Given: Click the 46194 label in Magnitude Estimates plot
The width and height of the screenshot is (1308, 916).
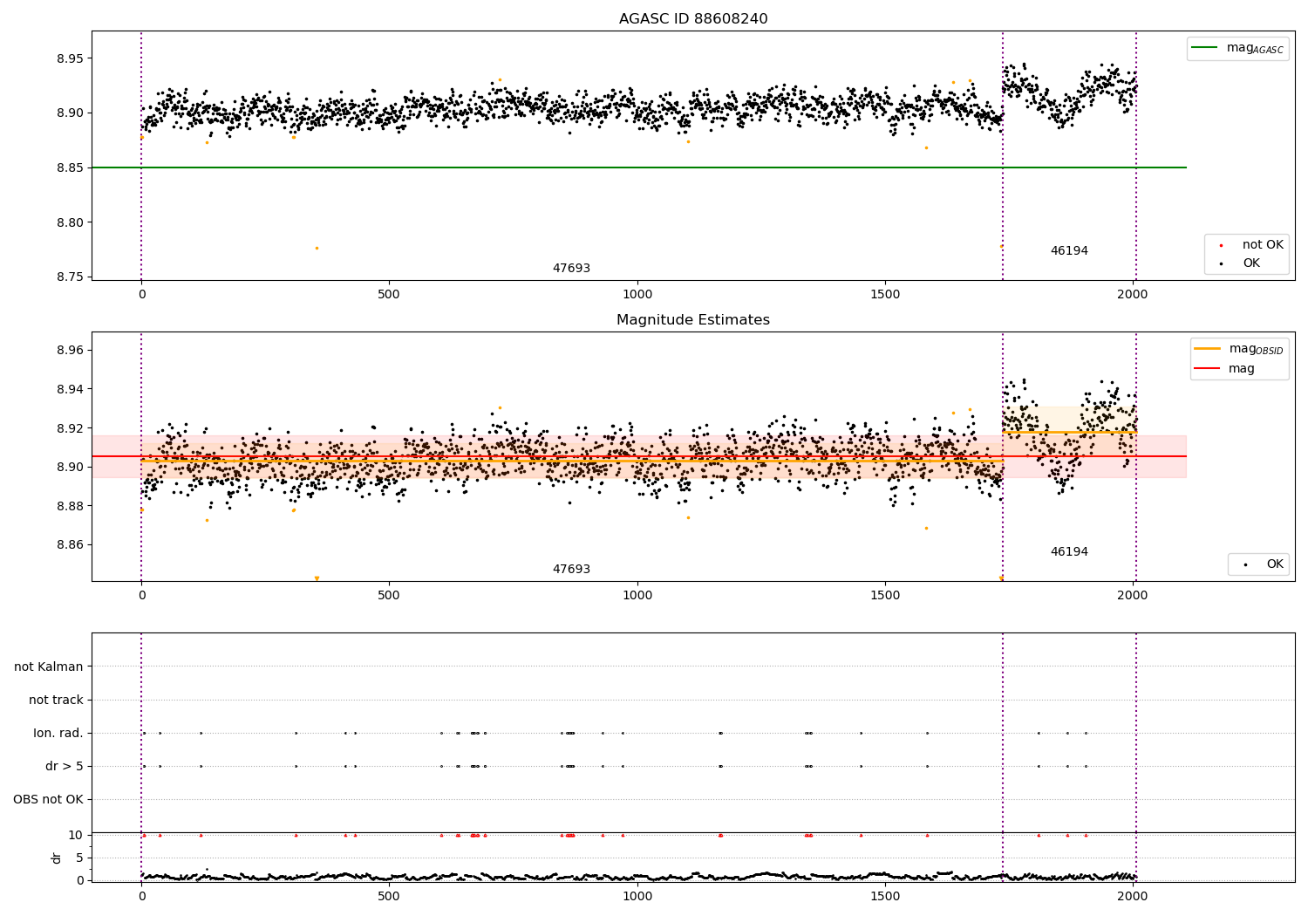Looking at the screenshot, I should click(1069, 552).
